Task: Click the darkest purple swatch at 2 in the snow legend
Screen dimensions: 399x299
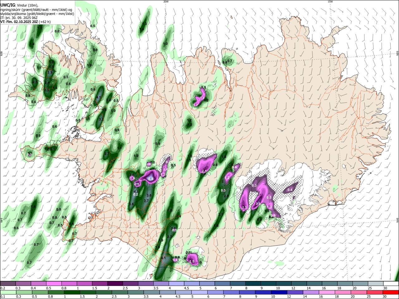Action: (115, 284)
